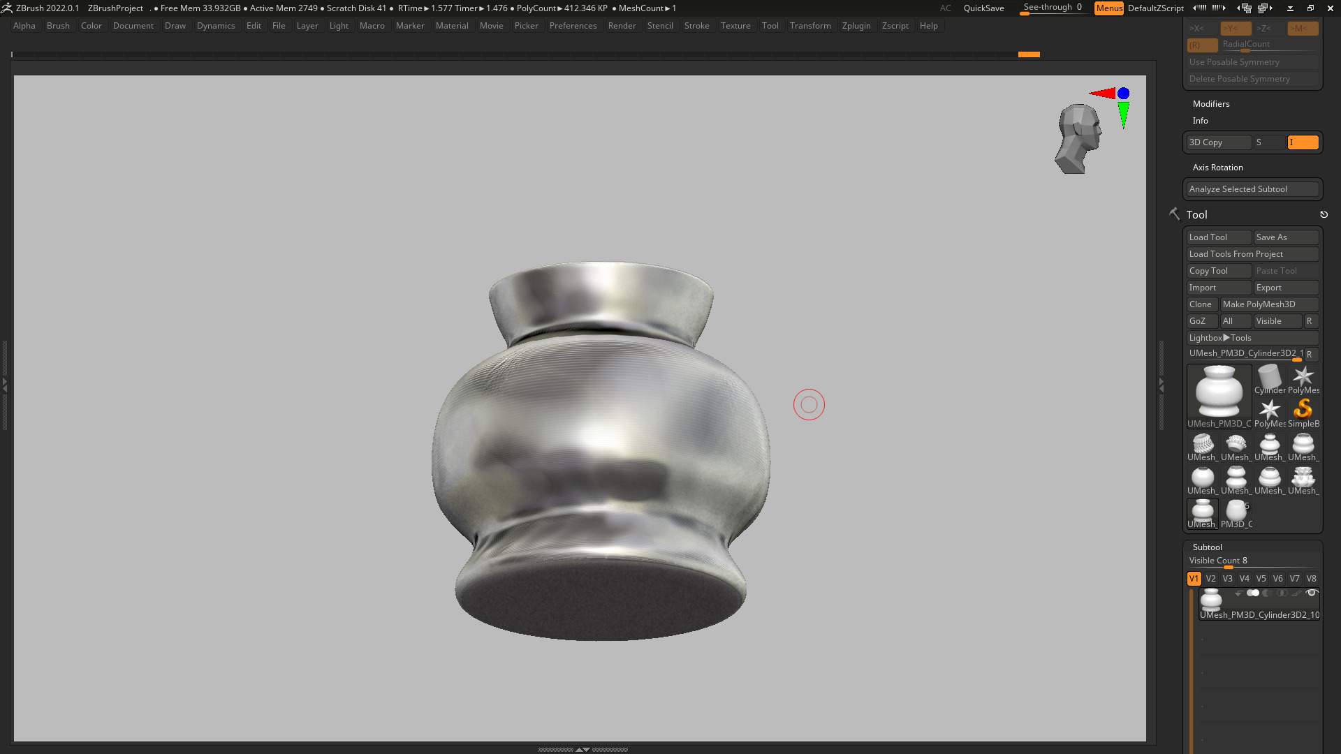Image resolution: width=1341 pixels, height=754 pixels.
Task: Click the GoZ button
Action: point(1202,321)
